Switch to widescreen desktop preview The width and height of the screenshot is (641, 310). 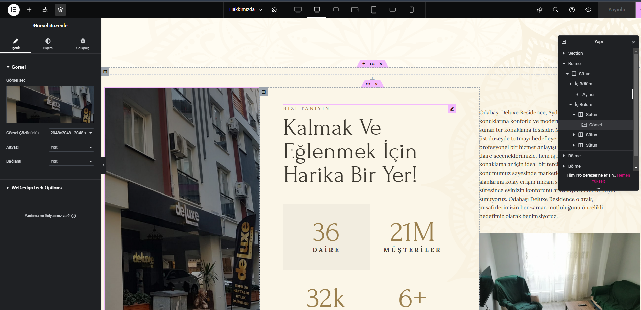point(298,10)
